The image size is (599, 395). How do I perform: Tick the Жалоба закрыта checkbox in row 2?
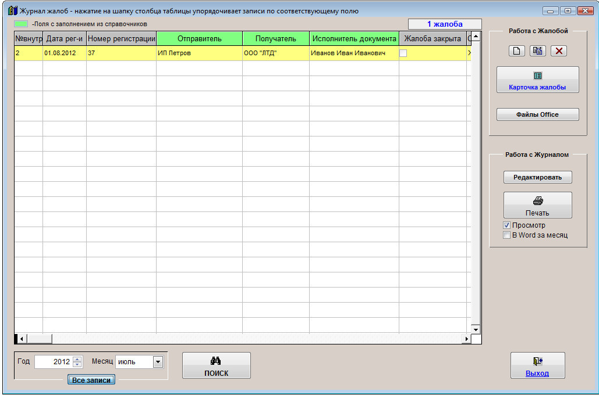click(x=403, y=53)
